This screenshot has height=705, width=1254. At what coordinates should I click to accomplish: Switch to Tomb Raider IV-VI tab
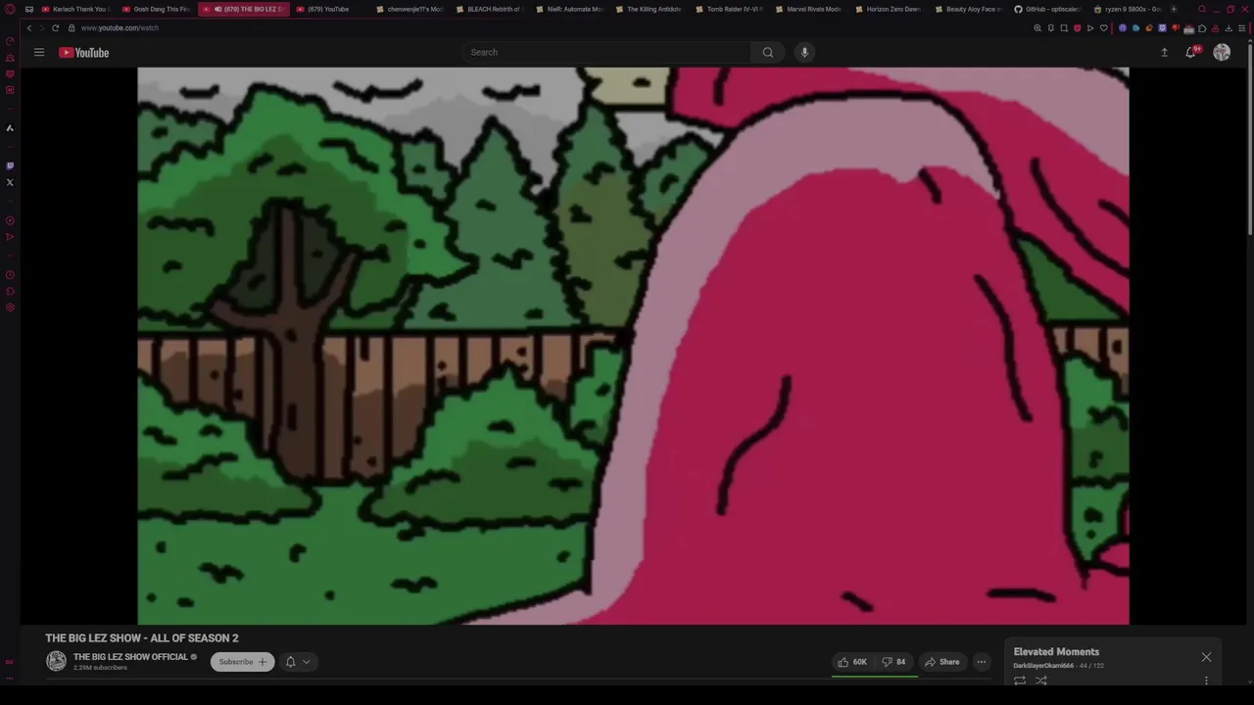click(x=729, y=9)
